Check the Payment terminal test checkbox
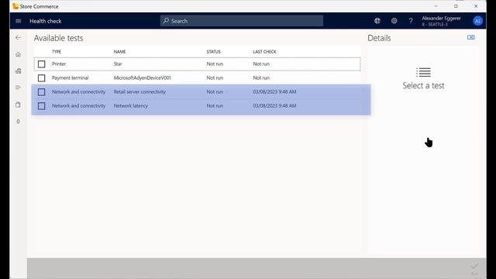 click(x=41, y=78)
